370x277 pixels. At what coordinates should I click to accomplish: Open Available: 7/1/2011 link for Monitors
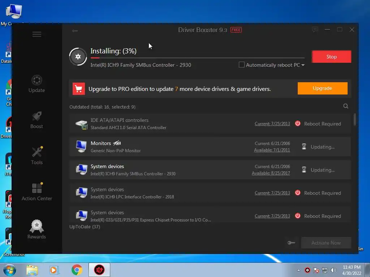[272, 150]
